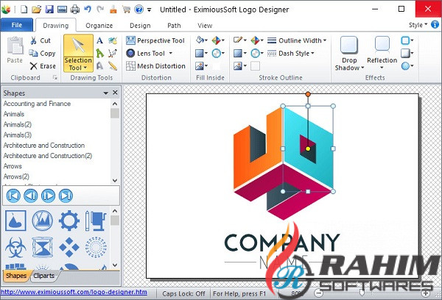
Task: Open the Drop Shadow effect menu
Action: [x=349, y=53]
